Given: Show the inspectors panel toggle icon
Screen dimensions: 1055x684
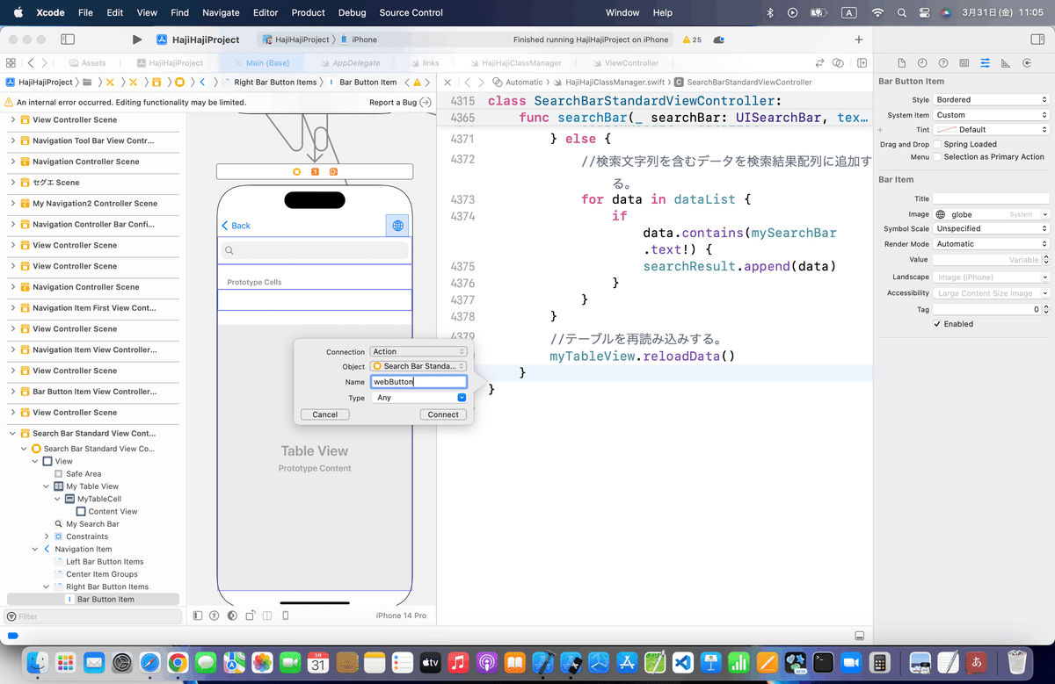Looking at the screenshot, I should pos(1037,40).
